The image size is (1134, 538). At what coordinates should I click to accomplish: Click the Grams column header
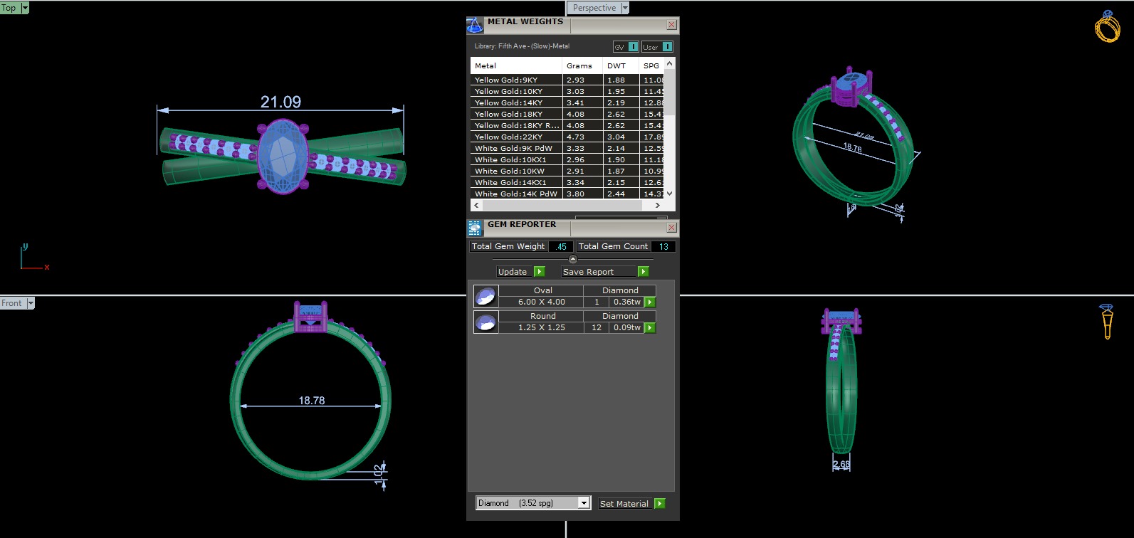tap(582, 65)
